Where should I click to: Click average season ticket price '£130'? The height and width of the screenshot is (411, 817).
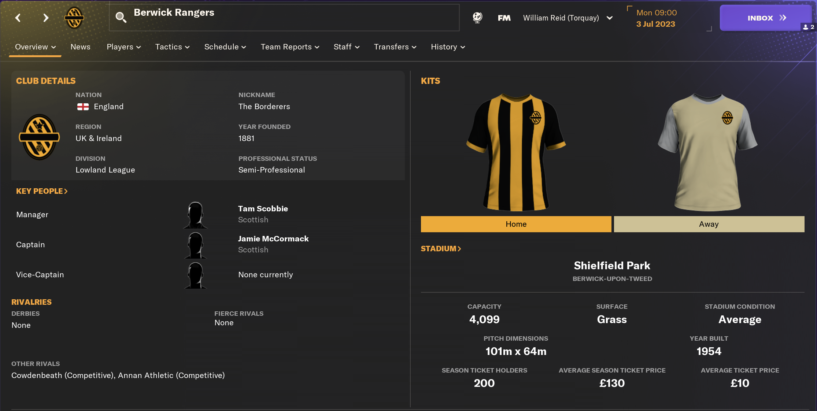(612, 383)
